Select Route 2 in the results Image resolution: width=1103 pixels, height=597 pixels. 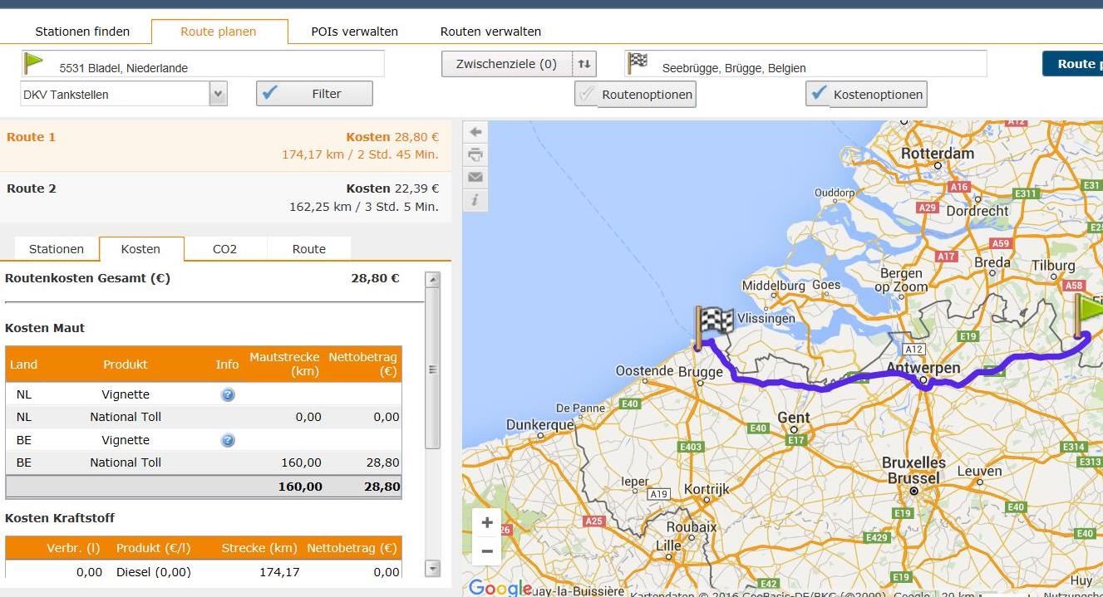(224, 198)
